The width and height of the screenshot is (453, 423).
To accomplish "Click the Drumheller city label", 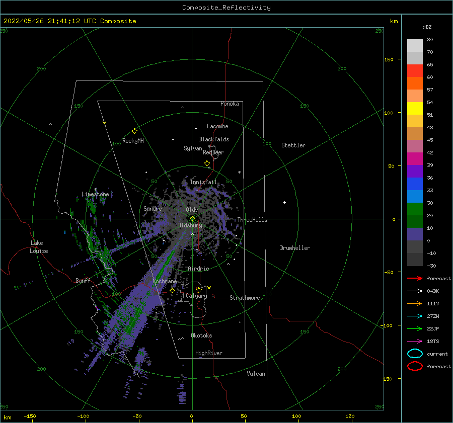I will pos(295,248).
